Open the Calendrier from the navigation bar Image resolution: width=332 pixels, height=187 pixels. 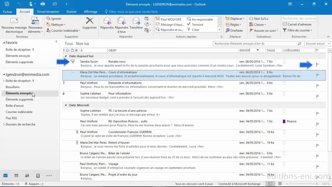(x=16, y=176)
